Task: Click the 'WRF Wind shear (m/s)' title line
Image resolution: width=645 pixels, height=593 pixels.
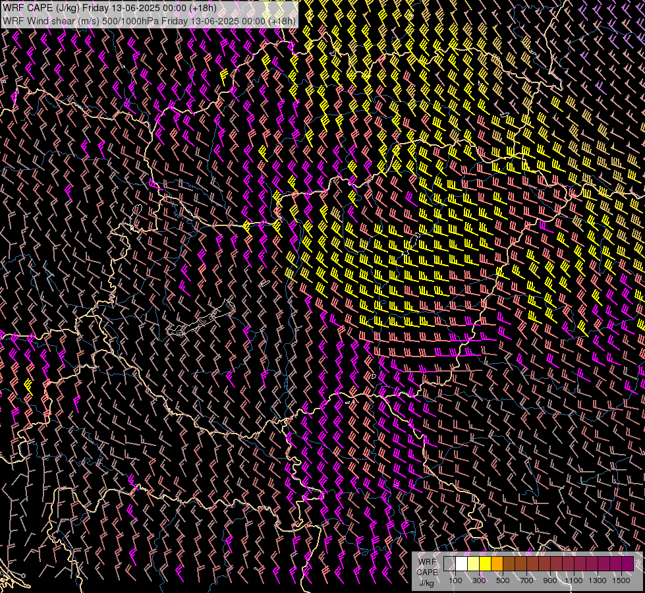Action: point(149,20)
